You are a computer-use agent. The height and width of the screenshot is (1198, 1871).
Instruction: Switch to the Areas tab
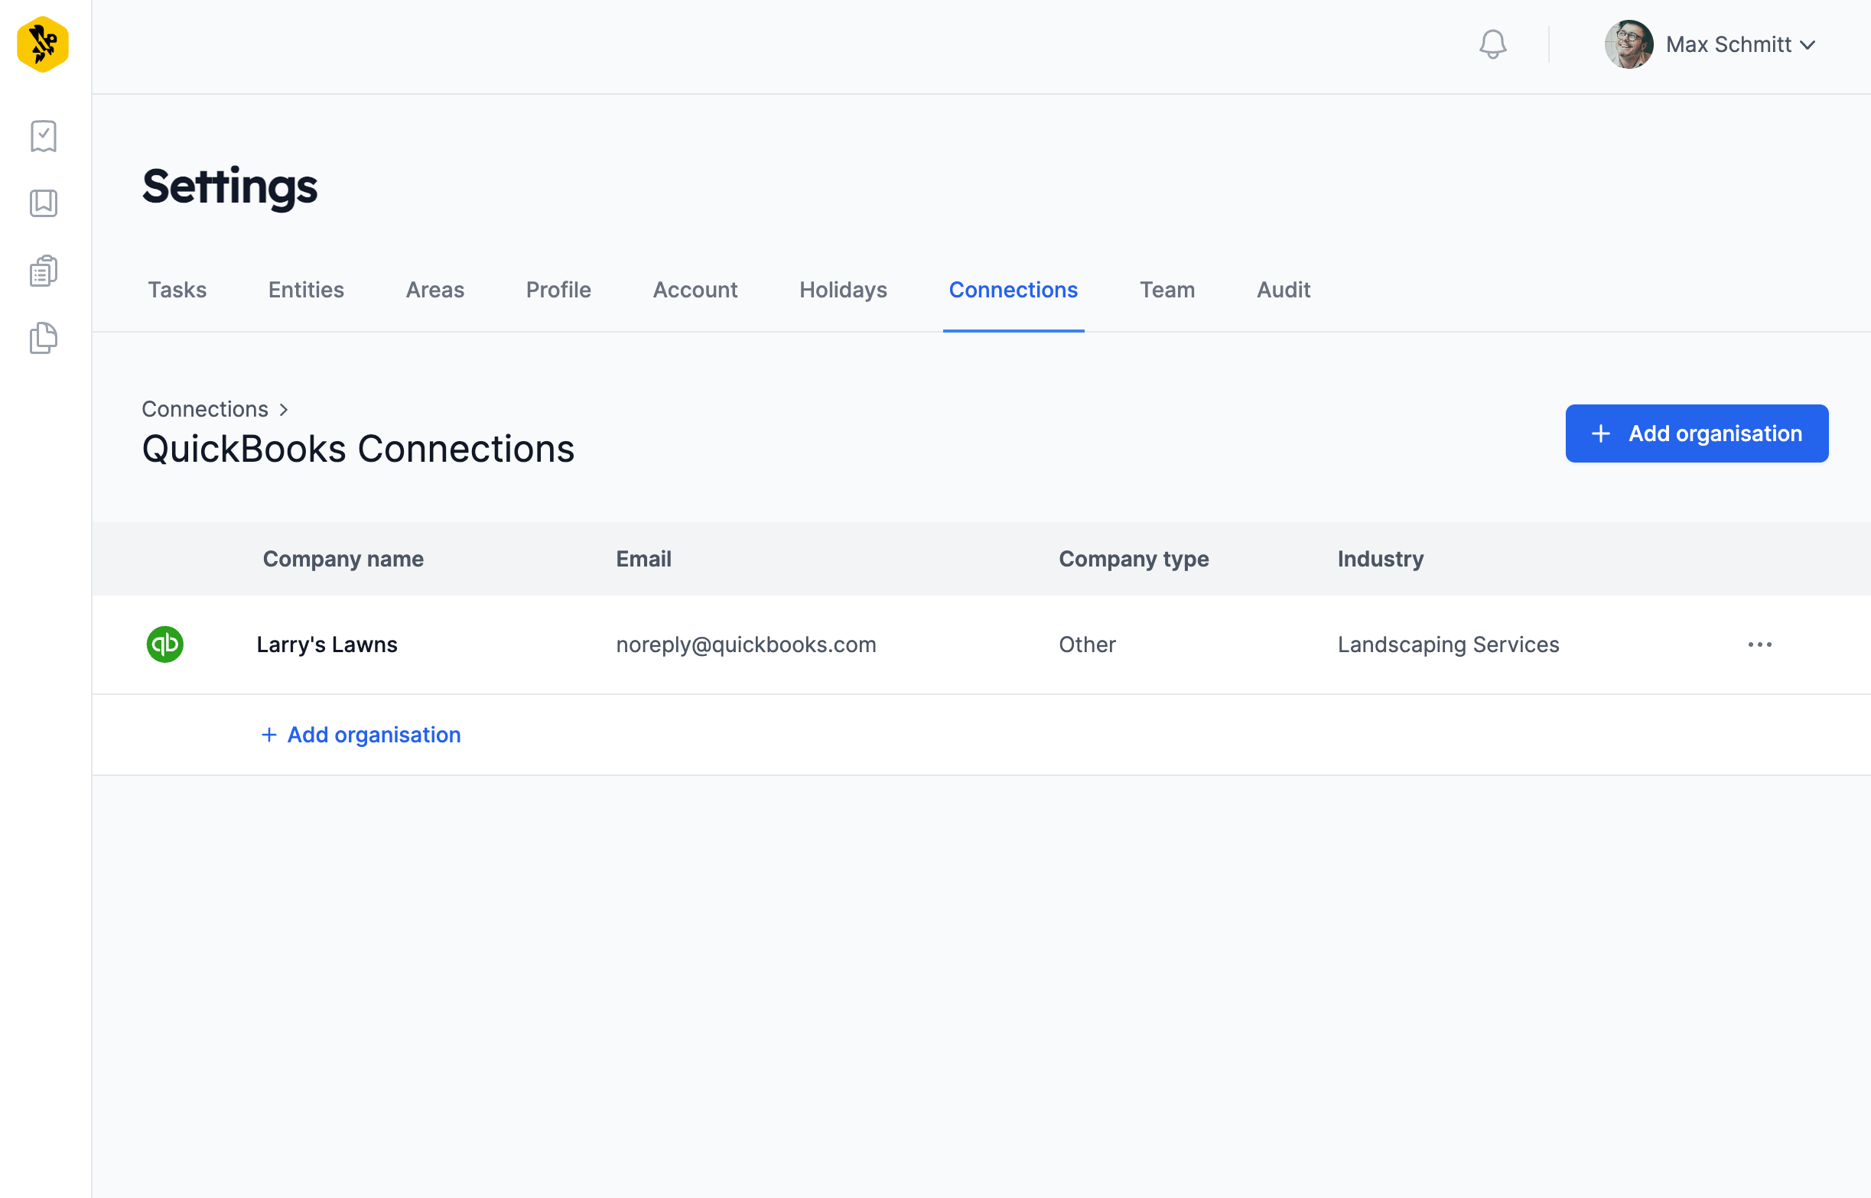[x=435, y=290]
